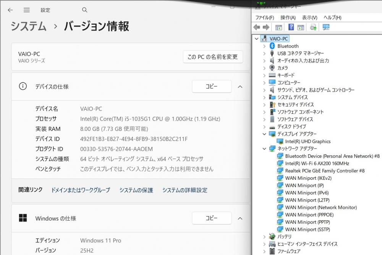Screen dimensions: 382x255
Task: Open システムの保護 link
Action: click(136, 190)
